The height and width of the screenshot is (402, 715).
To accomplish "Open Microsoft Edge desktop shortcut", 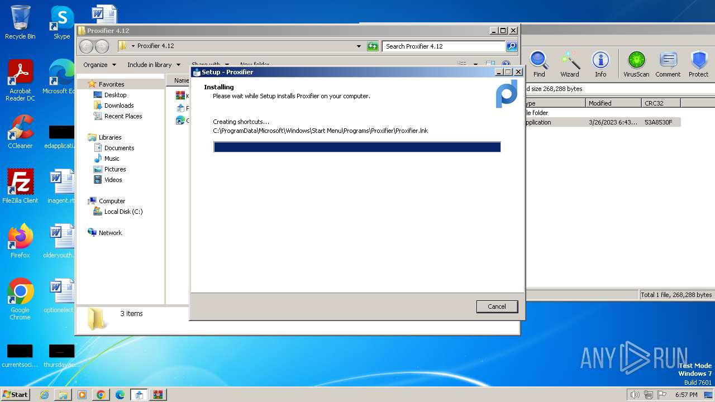I will (59, 77).
